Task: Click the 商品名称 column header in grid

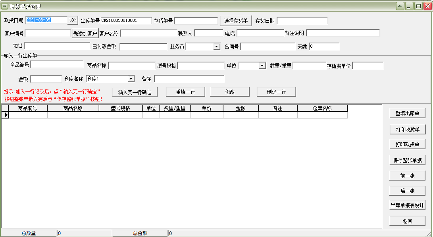Action: pos(73,108)
